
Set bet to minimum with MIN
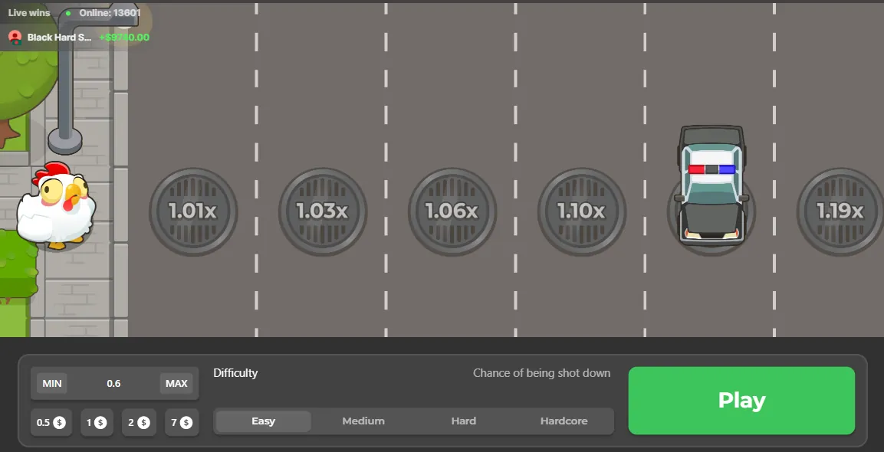pyautogui.click(x=52, y=384)
